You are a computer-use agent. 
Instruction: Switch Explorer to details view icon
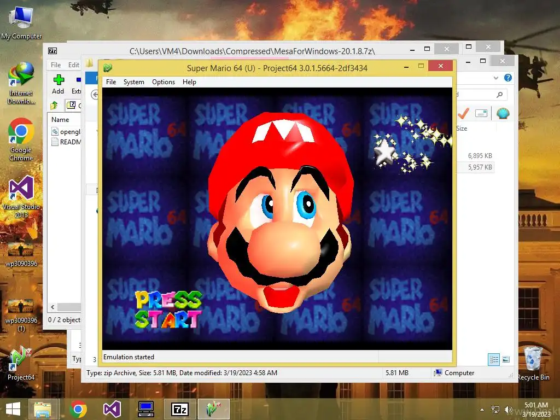494,359
